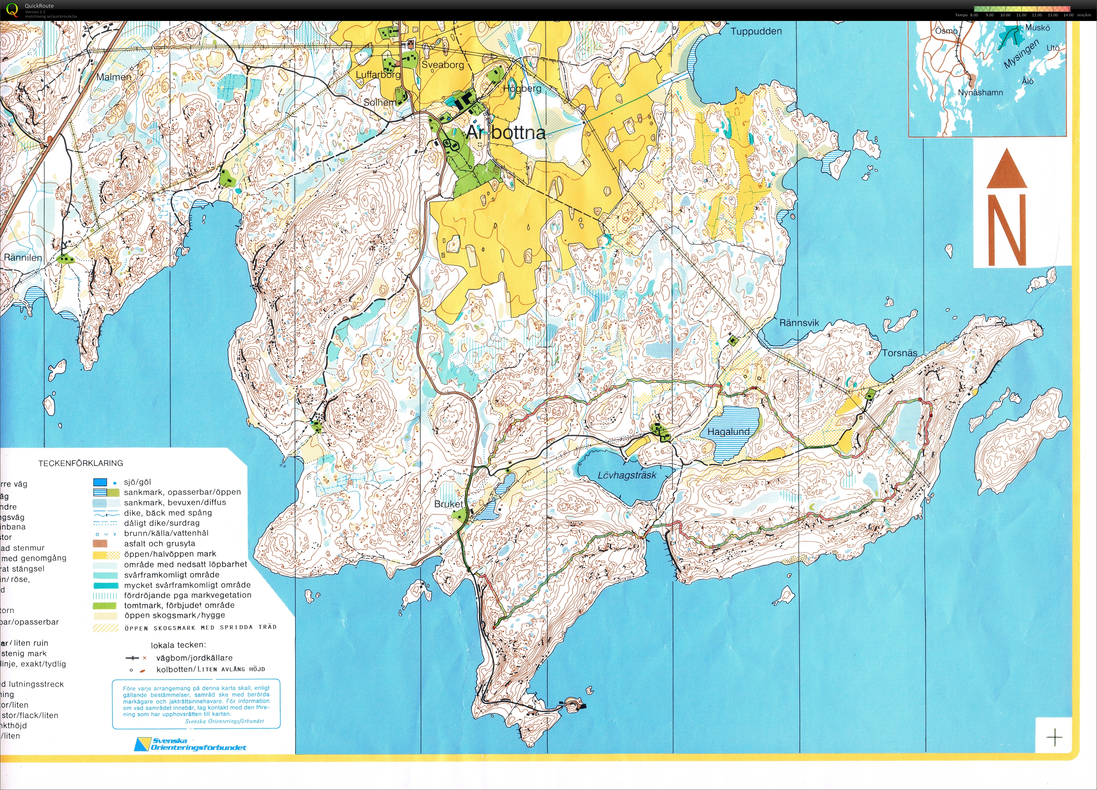
Task: Click the 'område med nedsatt löpbarhet' swatch
Action: coord(105,565)
